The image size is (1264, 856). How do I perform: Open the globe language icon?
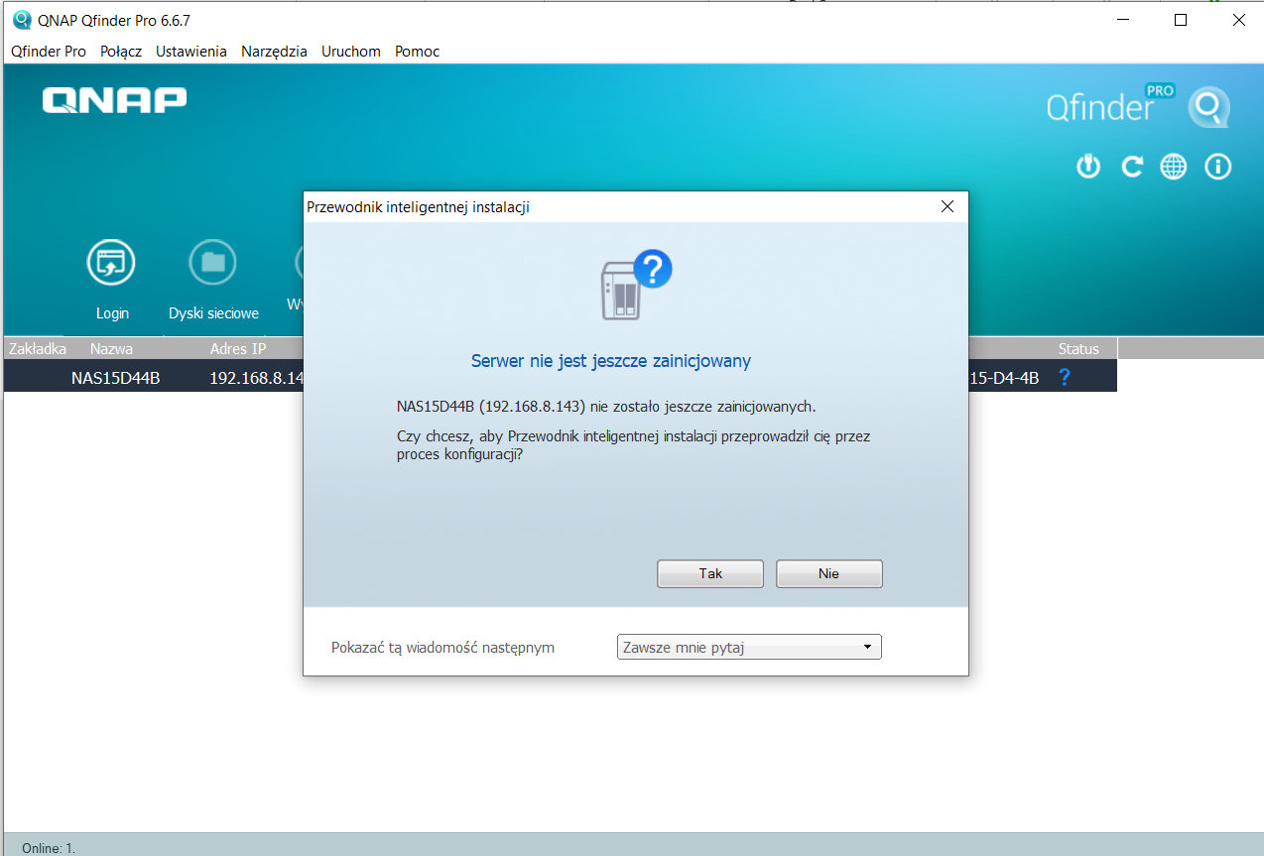(1174, 167)
